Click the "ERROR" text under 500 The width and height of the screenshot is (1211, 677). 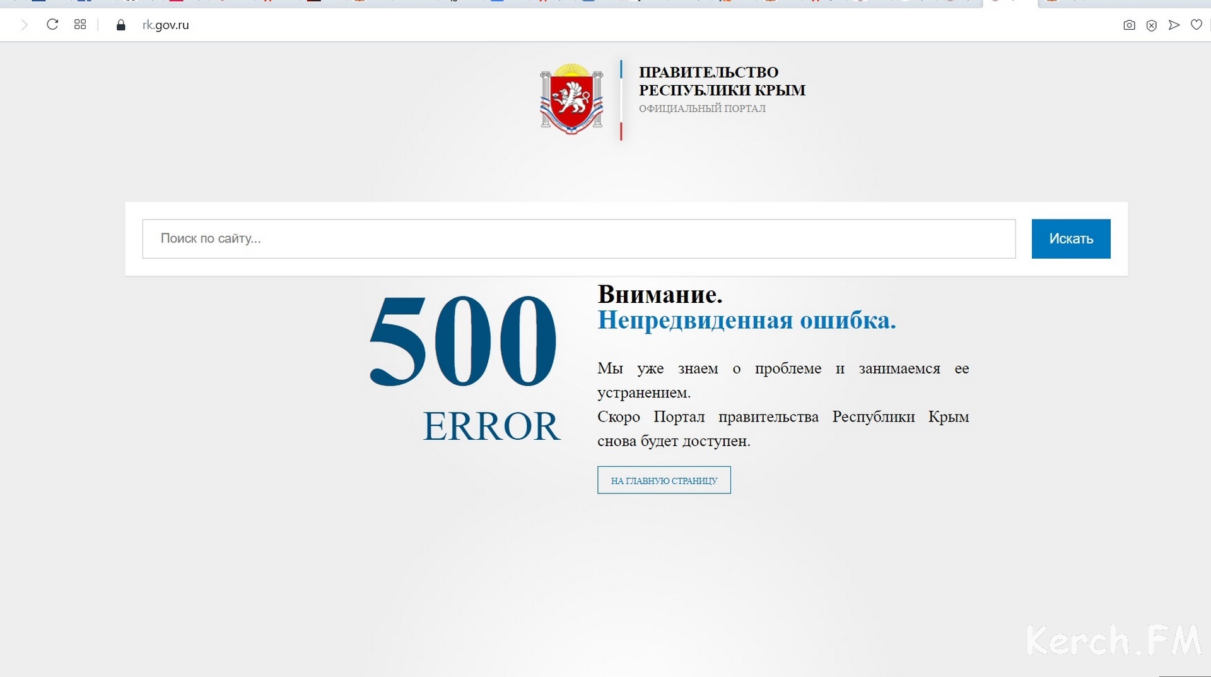(491, 427)
